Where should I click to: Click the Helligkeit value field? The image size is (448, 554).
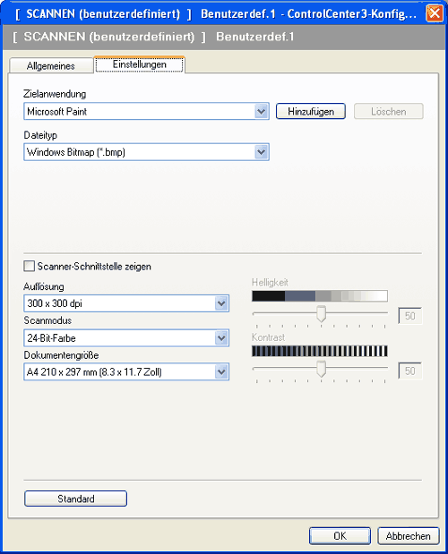[x=409, y=316]
